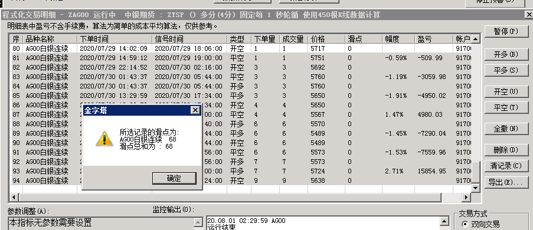Sort by the 下单量 column header
The width and height of the screenshot is (533, 230).
(266, 39)
